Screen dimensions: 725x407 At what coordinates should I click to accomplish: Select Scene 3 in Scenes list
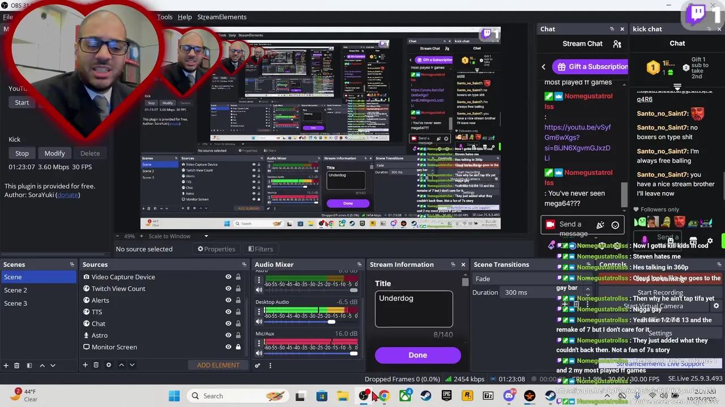pos(38,304)
